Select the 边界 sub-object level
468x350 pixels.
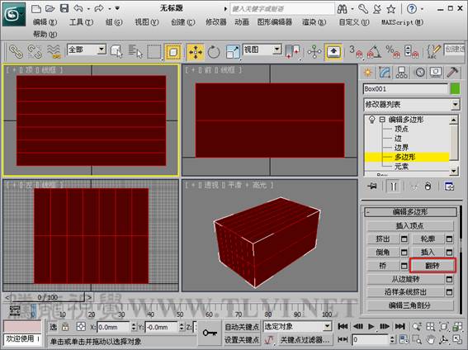pyautogui.click(x=401, y=148)
